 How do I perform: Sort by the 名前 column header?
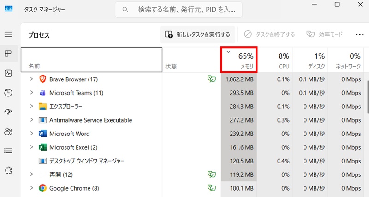click(x=91, y=60)
